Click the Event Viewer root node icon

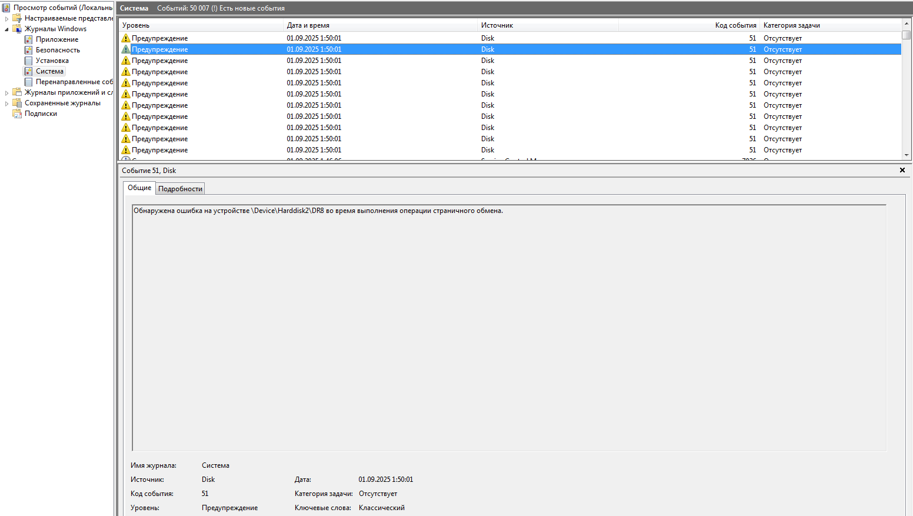pyautogui.click(x=6, y=8)
